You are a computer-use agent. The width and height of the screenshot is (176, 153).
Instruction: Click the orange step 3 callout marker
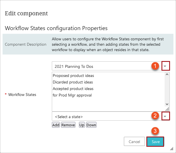[155, 131]
